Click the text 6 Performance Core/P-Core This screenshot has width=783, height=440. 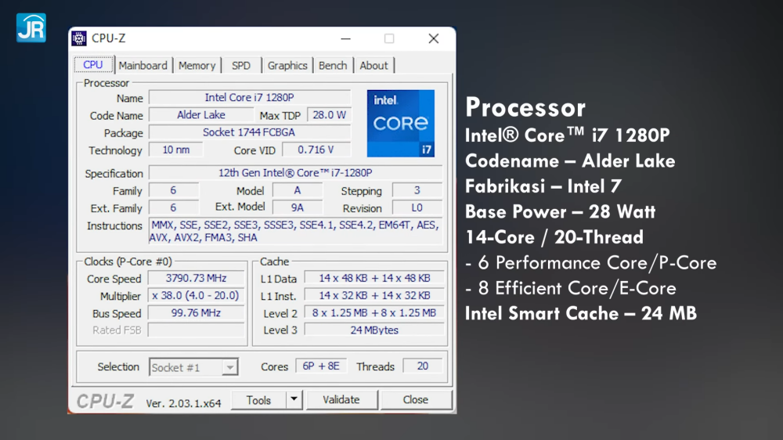pyautogui.click(x=597, y=263)
